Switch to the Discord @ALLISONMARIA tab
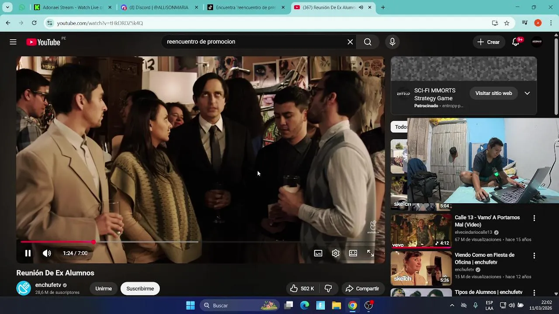The height and width of the screenshot is (314, 559). click(x=160, y=7)
